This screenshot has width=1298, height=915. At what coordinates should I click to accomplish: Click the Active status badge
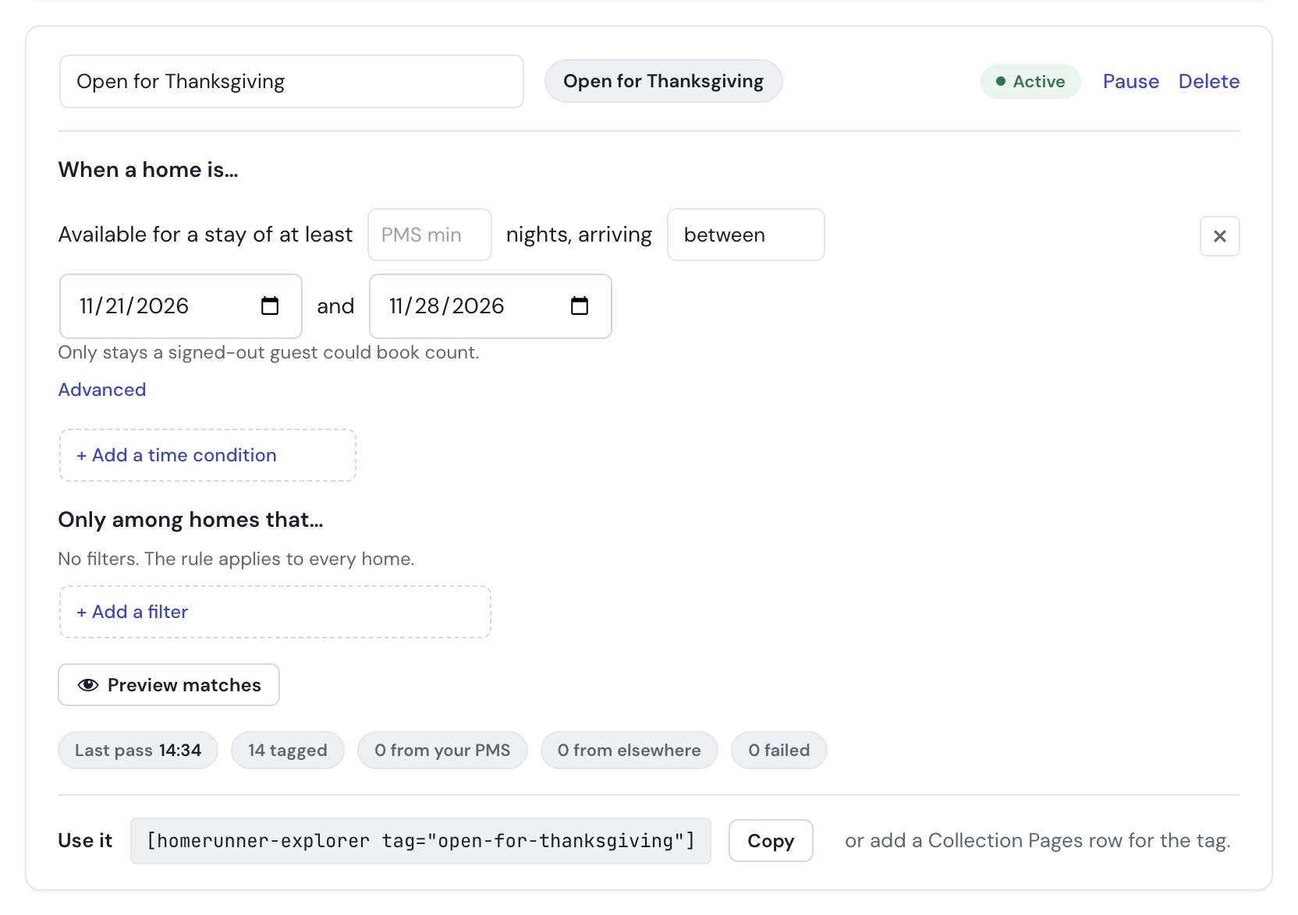coord(1030,82)
